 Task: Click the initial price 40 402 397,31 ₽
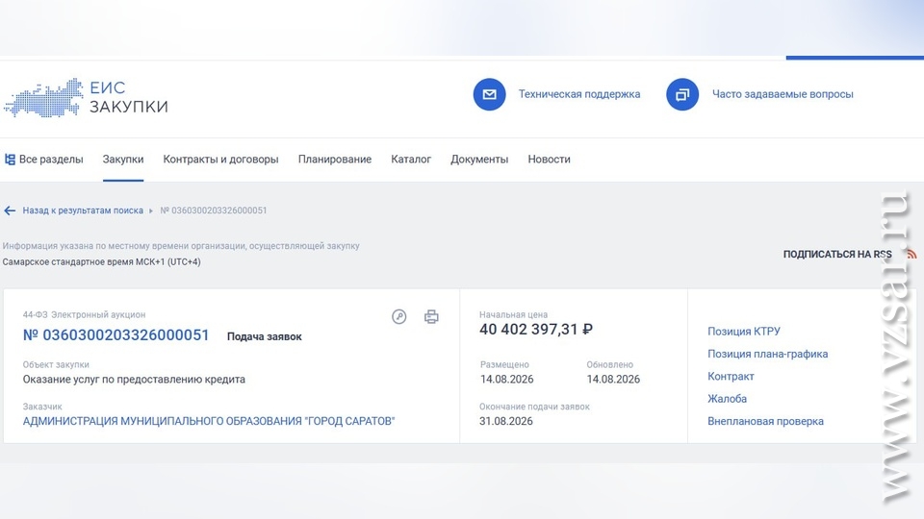(536, 330)
